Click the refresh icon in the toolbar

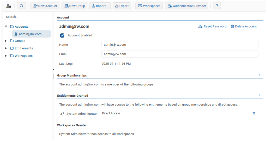click(x=21, y=6)
